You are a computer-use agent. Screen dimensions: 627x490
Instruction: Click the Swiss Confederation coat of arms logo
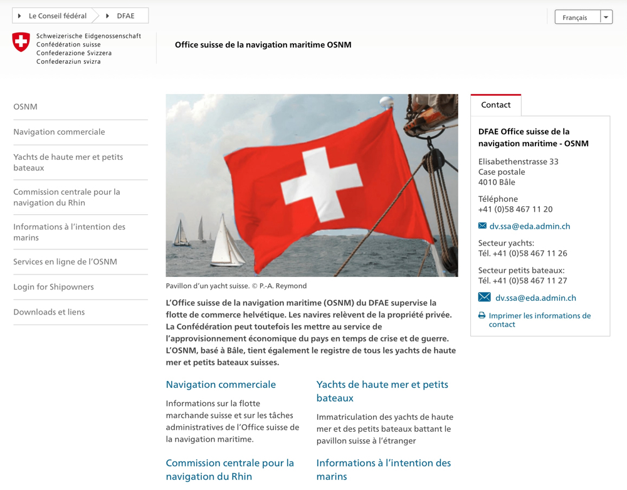tap(21, 42)
